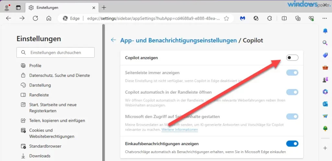Screen dimensions: 332x161
Task: Select the Einstellungen browser tab
Action: pyautogui.click(x=61, y=8)
